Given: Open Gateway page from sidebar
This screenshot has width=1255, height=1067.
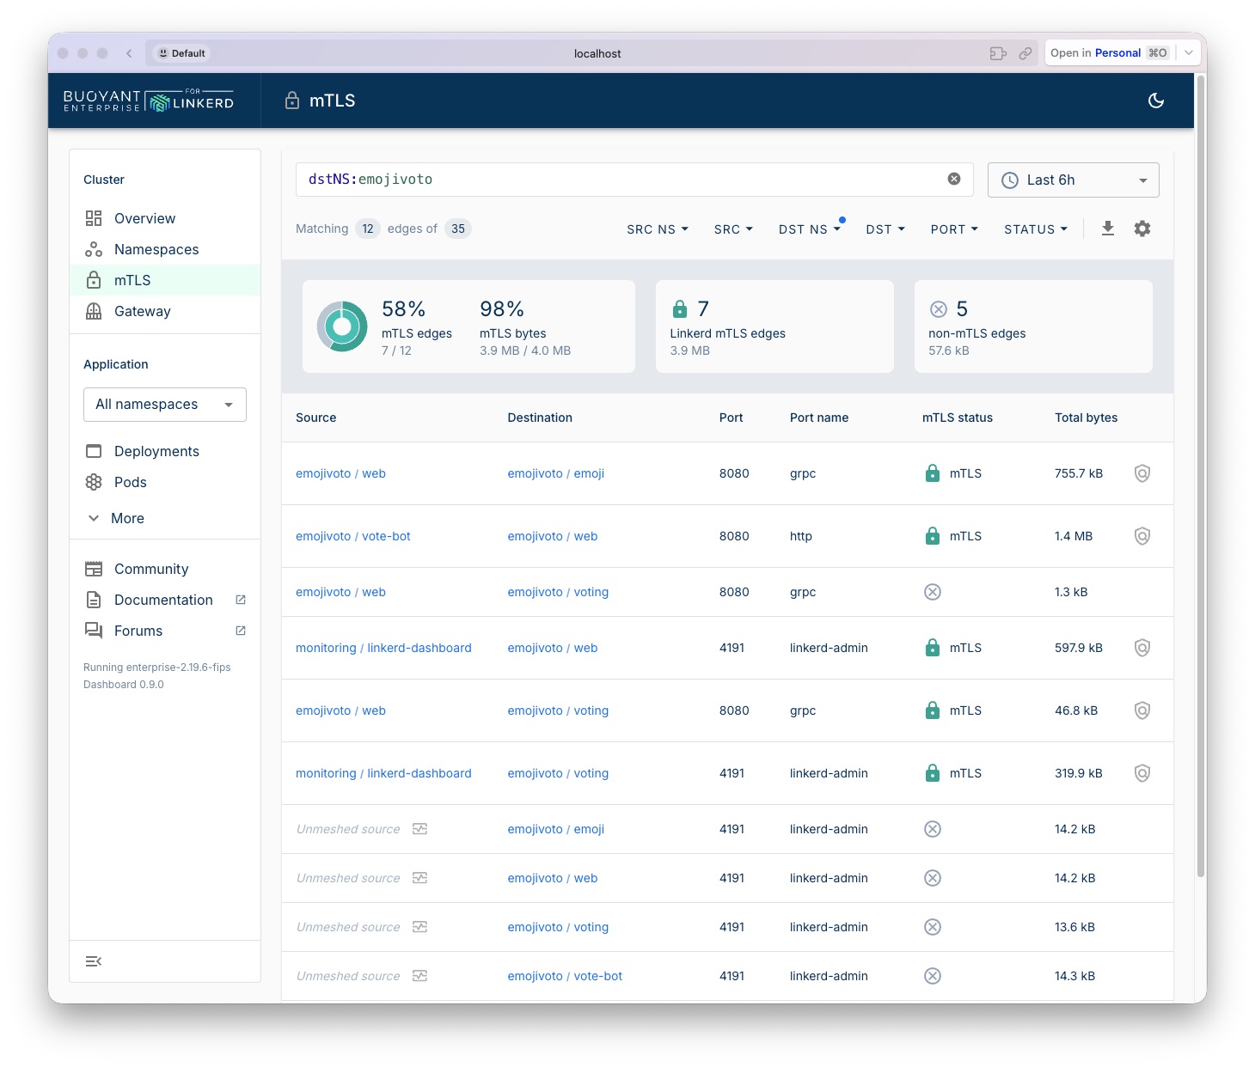Looking at the screenshot, I should tap(142, 311).
